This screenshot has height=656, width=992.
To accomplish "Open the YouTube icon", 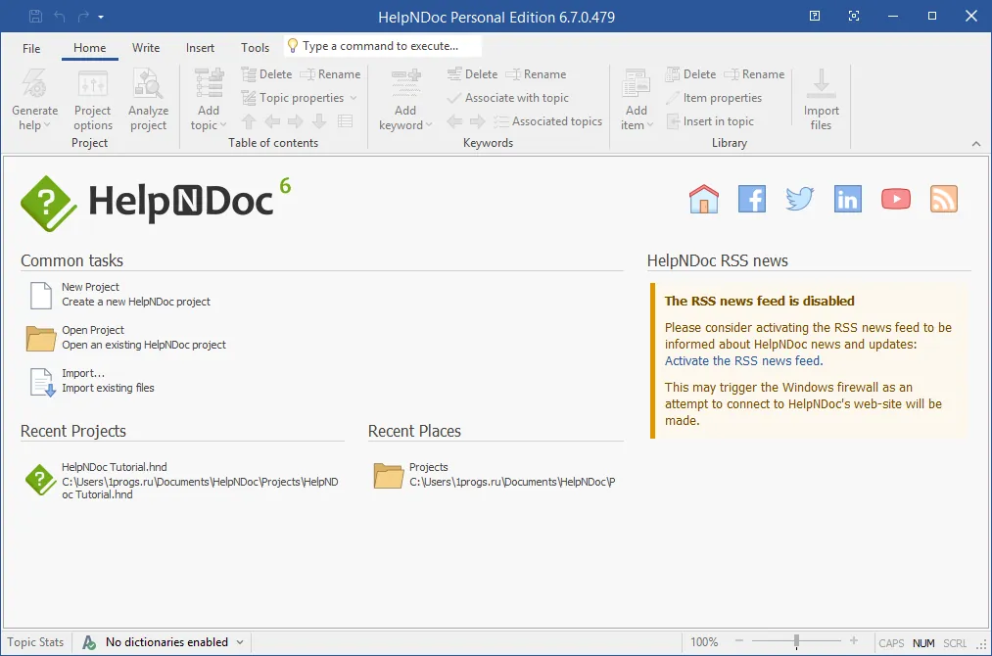I will click(896, 200).
